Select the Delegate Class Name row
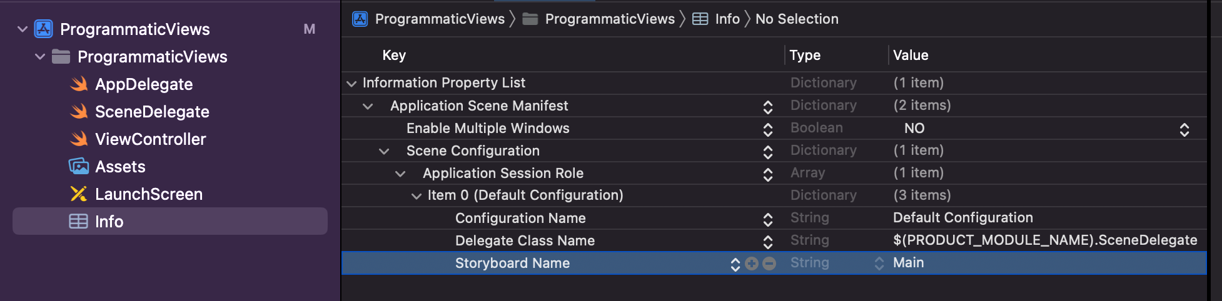The width and height of the screenshot is (1222, 301). (525, 241)
